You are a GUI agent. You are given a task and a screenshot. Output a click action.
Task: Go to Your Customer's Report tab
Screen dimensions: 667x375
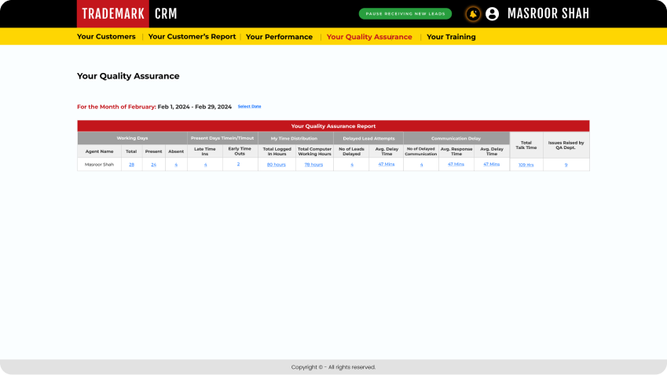(192, 37)
